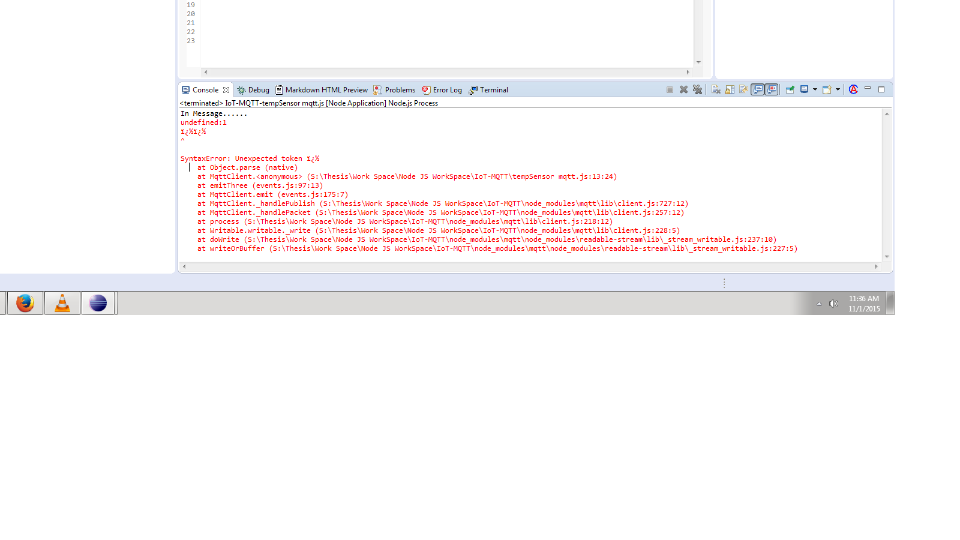Switch to Eclipse from the taskbar
The width and height of the screenshot is (960, 540).
(98, 303)
